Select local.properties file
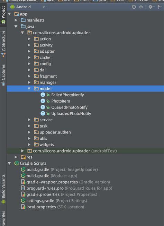Viewport: 164px width, 226px height. click(x=55, y=207)
